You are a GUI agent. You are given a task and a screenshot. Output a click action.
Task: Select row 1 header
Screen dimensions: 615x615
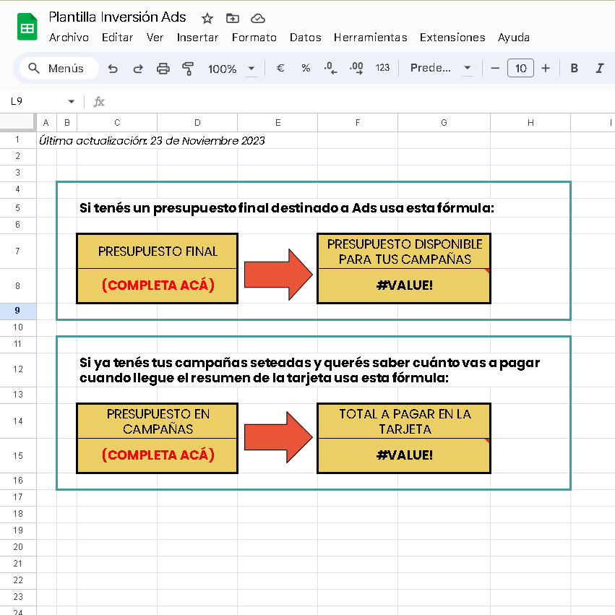click(18, 139)
